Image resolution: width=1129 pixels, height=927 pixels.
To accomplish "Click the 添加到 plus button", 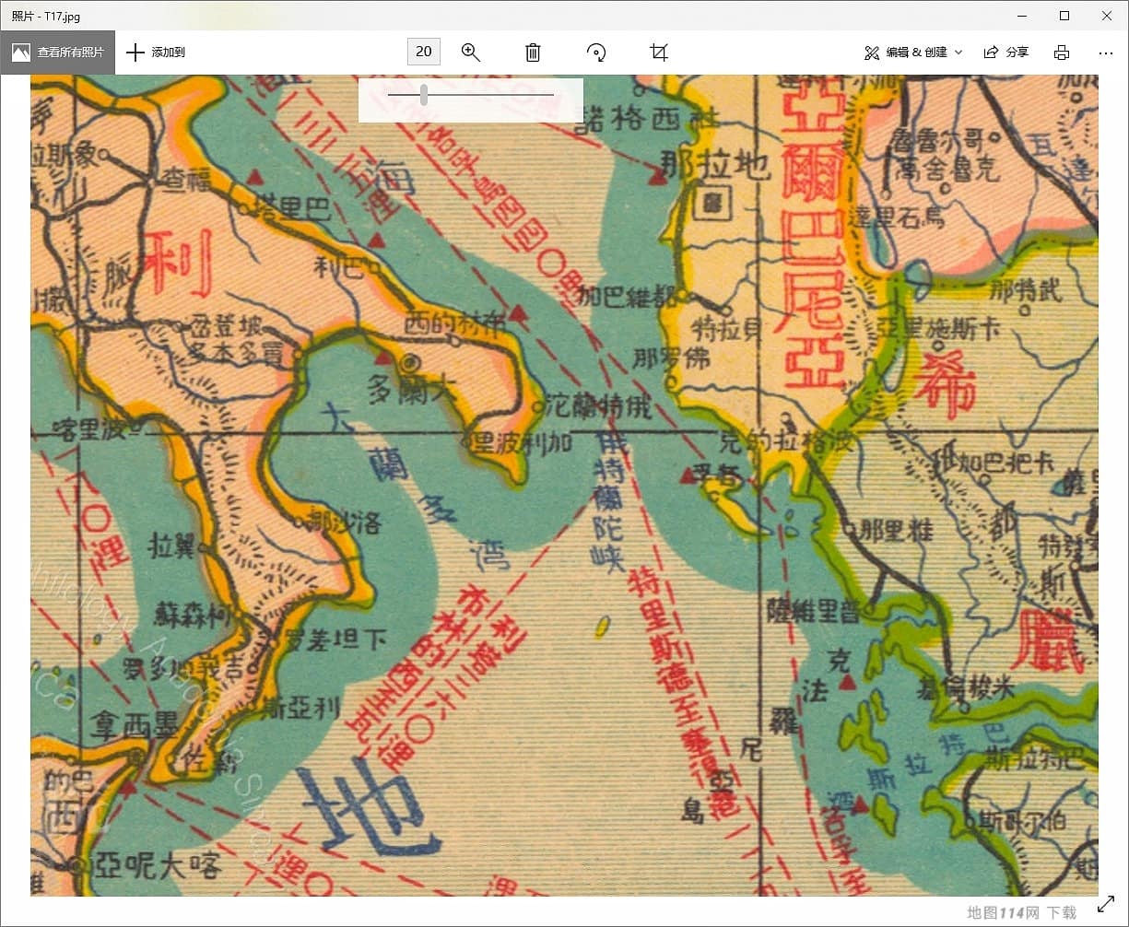I will coord(156,53).
